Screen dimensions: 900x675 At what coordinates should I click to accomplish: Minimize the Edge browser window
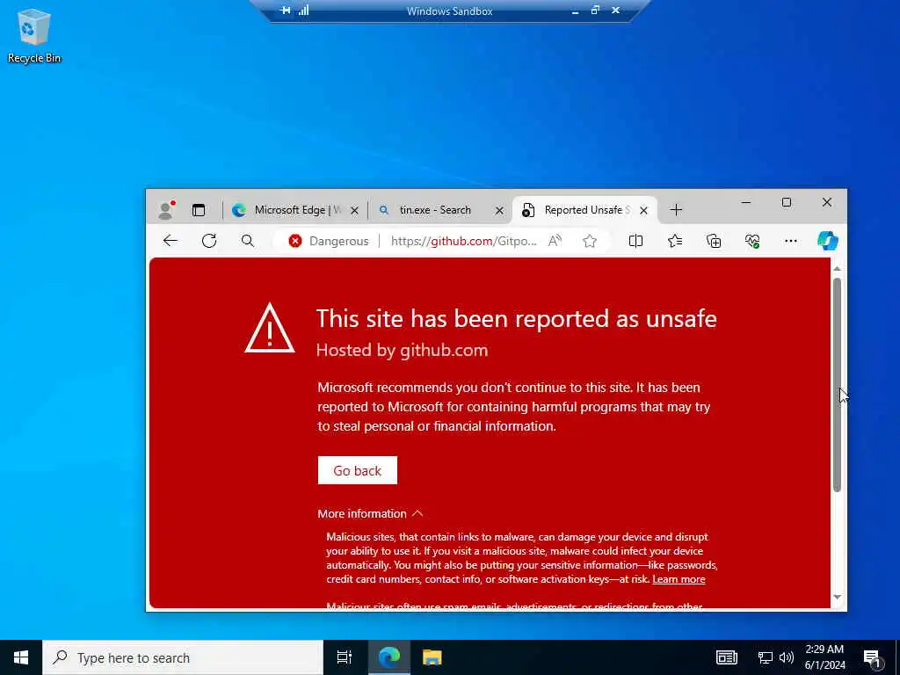coord(745,202)
